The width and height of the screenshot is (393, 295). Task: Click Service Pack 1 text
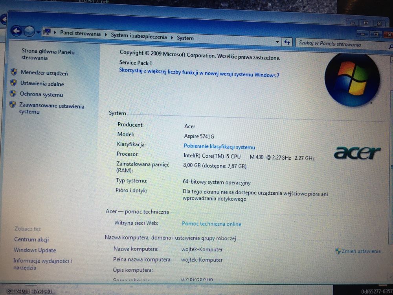tap(136, 63)
